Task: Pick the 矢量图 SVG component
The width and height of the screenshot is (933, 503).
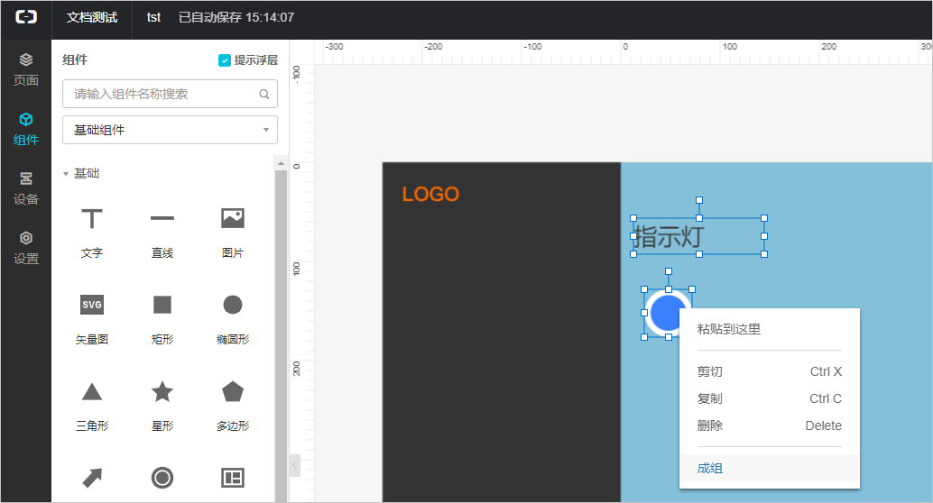Action: point(92,319)
